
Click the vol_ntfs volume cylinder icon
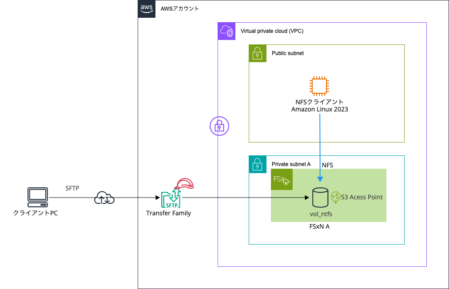(320, 198)
